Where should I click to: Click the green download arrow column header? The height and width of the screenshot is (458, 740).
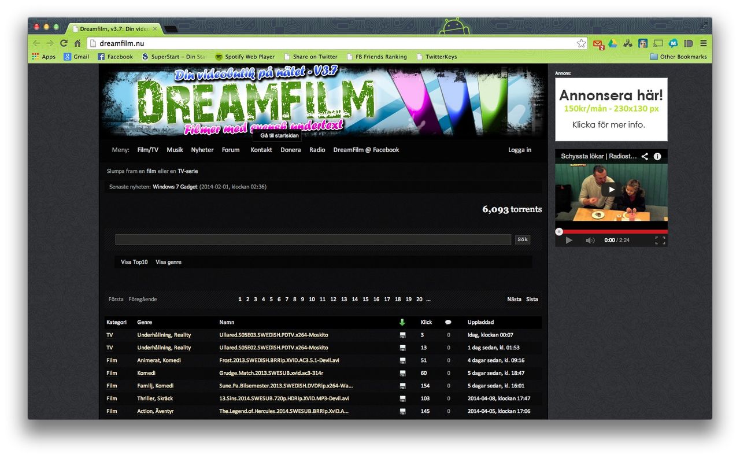[x=402, y=322]
